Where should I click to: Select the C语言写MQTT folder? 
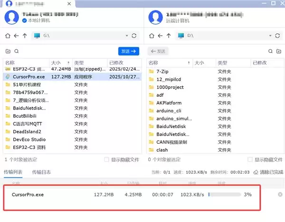point(72,124)
